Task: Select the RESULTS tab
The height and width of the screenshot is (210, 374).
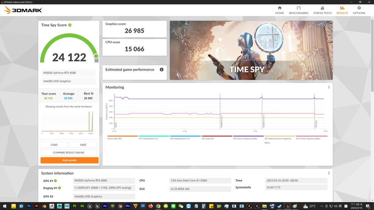Action: coord(342,10)
